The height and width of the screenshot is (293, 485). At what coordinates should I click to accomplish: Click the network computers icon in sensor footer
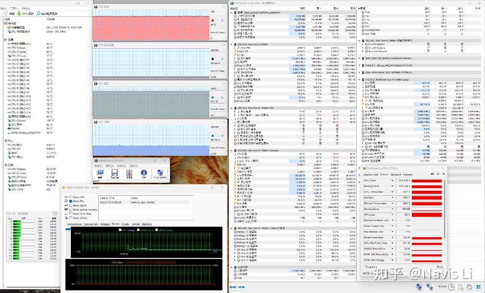pyautogui.click(x=429, y=286)
